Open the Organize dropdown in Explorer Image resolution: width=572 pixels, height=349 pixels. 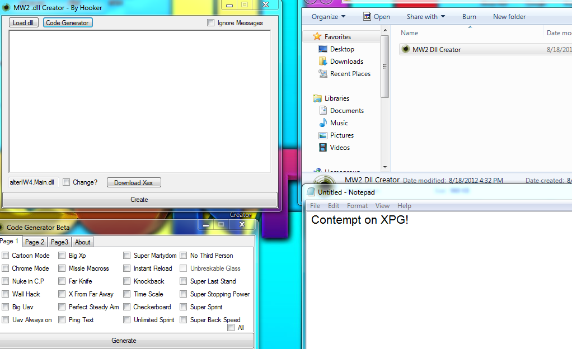[x=329, y=17]
